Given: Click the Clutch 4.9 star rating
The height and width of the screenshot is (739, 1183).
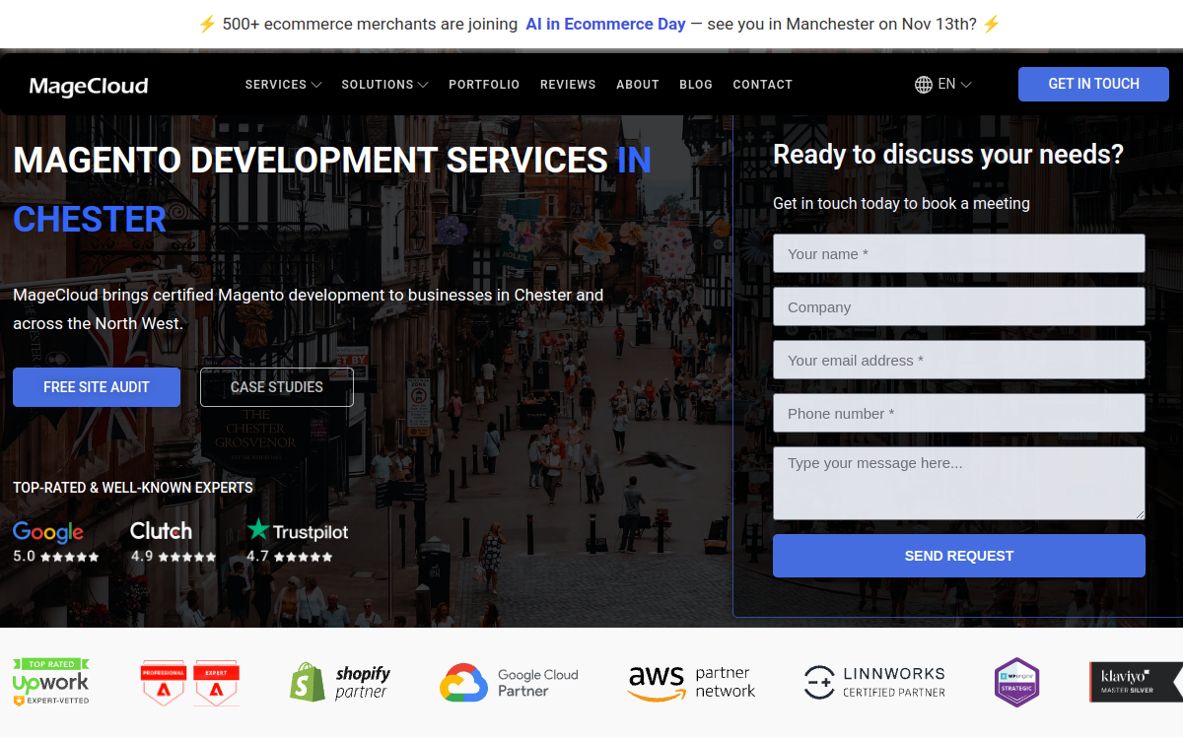Looking at the screenshot, I should 174,557.
